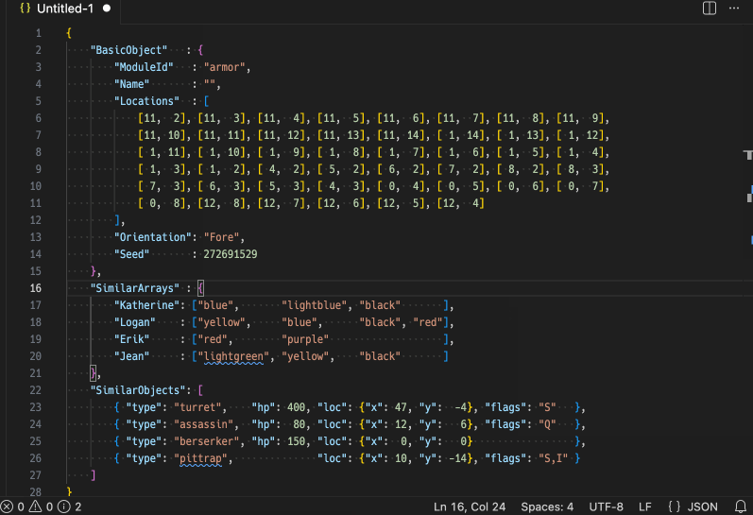Open the errors indicator in status bar

(12, 506)
